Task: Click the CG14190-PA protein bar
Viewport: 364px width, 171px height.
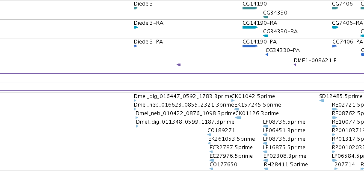Action: 250,46
